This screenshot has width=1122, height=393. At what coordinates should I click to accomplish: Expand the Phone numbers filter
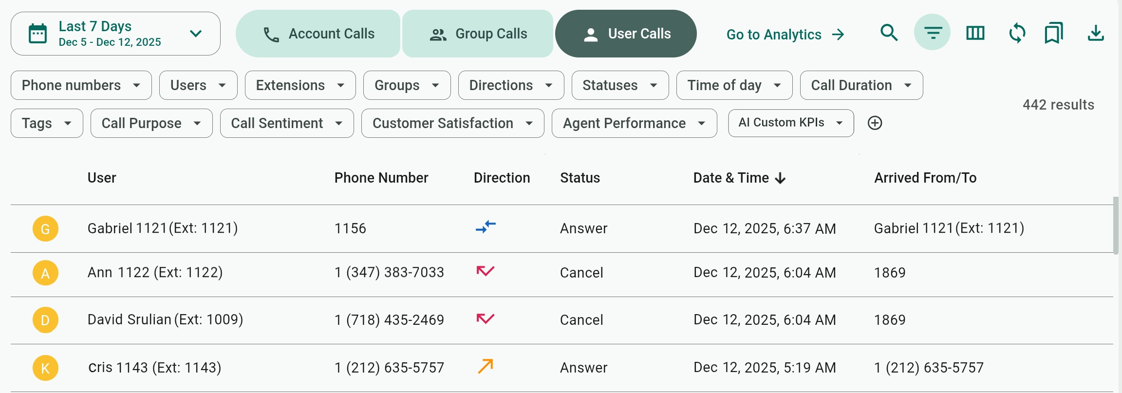click(x=81, y=85)
